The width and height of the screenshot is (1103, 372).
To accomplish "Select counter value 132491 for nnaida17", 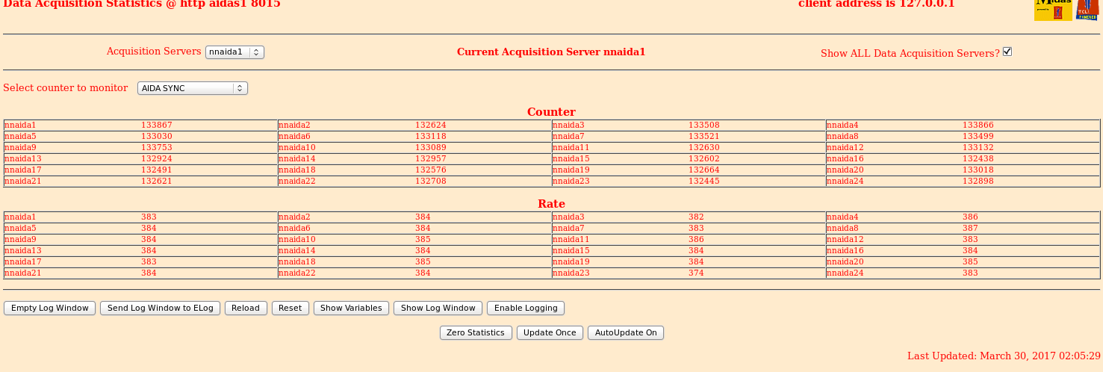I will coord(157,170).
